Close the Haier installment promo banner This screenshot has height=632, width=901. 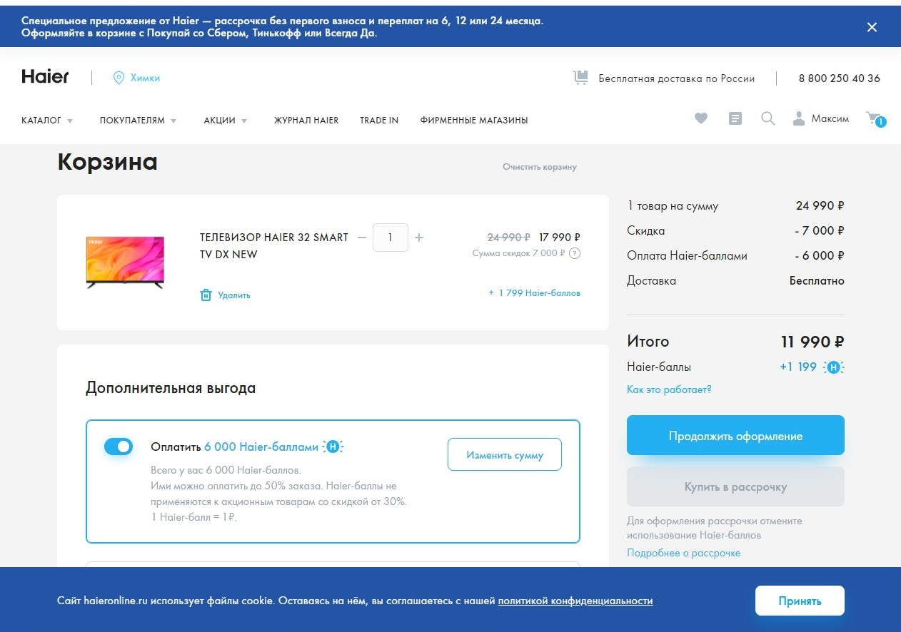[872, 27]
